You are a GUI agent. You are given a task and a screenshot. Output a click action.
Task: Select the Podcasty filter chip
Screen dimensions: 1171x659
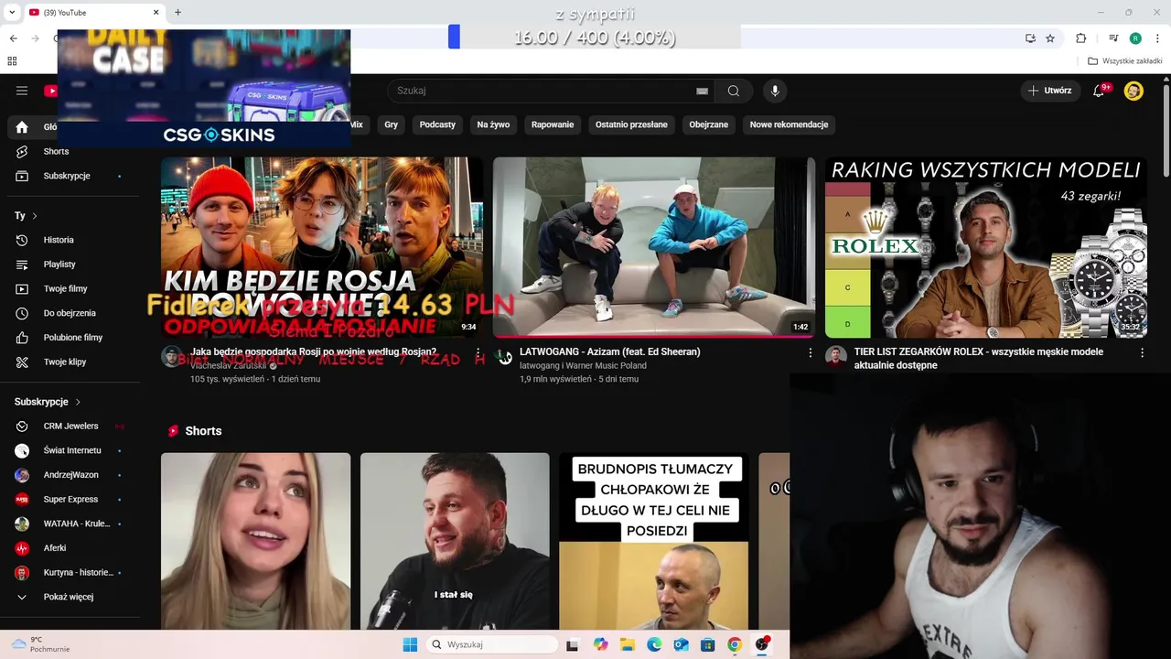(x=437, y=124)
